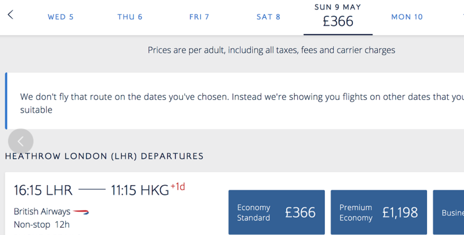
Task: Click the Heathrow London (LHR) Departures heading
Action: pos(104,156)
